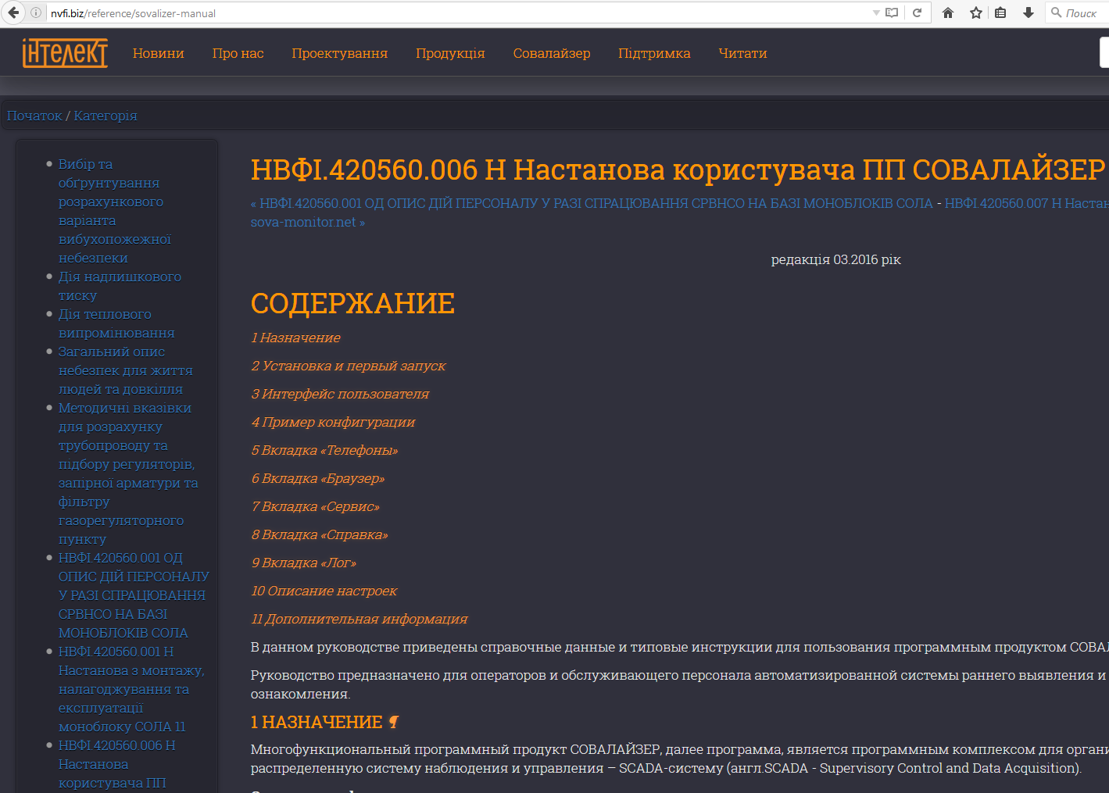Screen dimensions: 1109x793
Task: Go to previous article НВФІ.420560.001 ОД link above contents
Action: [592, 203]
